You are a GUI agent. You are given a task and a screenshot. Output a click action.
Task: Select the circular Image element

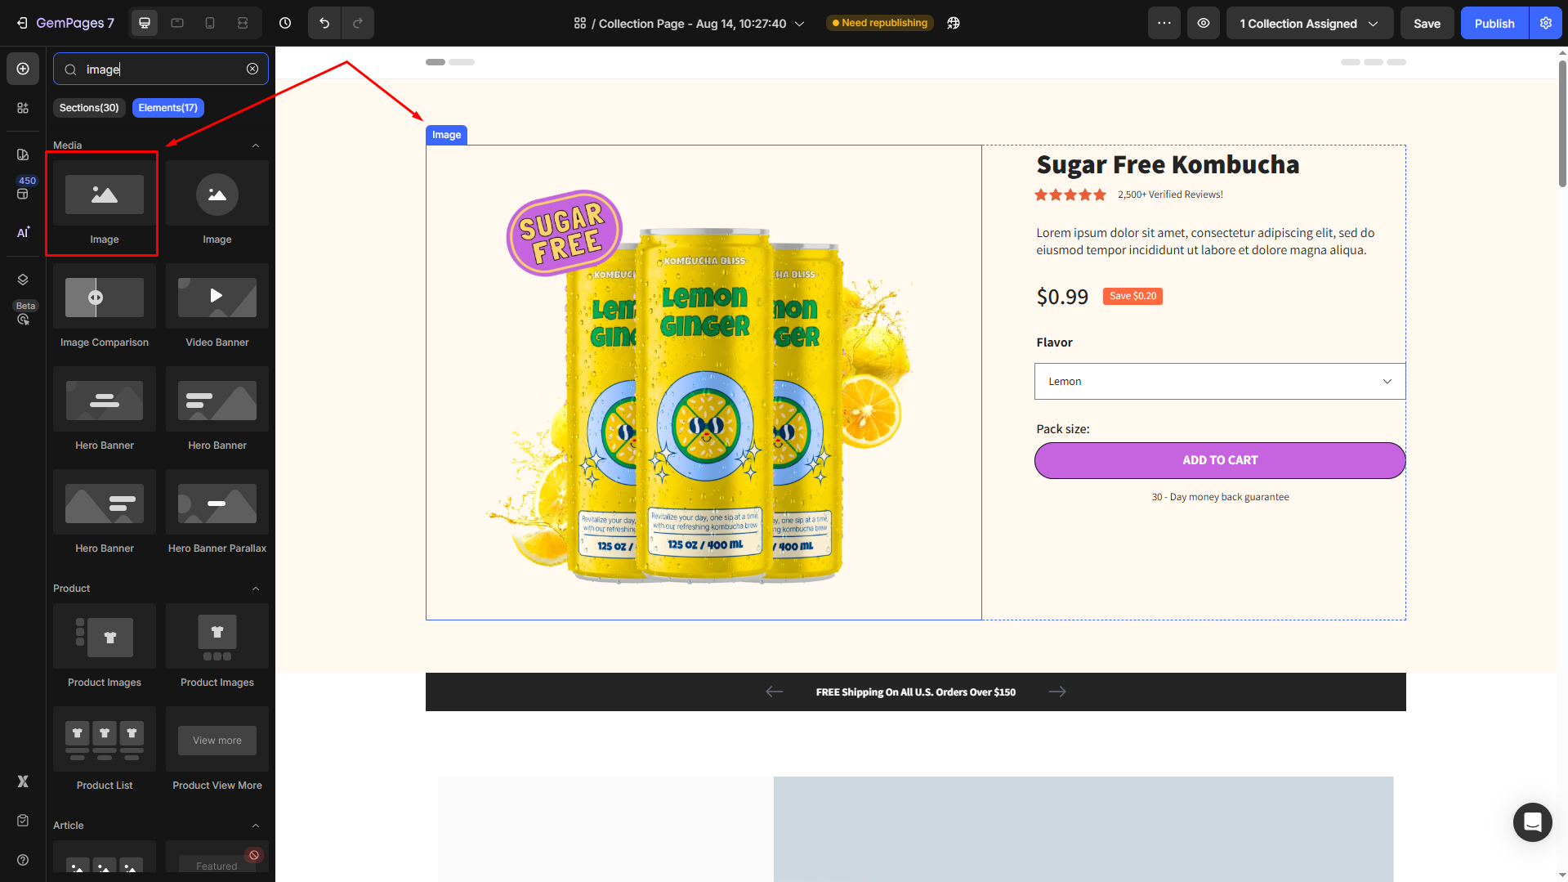tap(217, 204)
